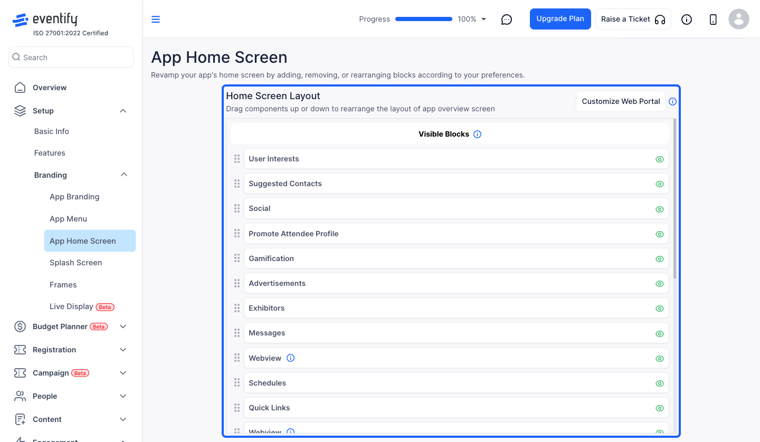Viewport: 760px width, 442px height.
Task: Open the chat bubble icon in header
Action: (x=507, y=20)
